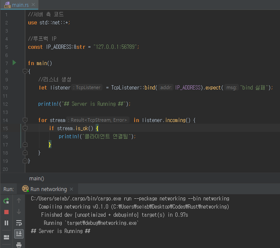280x248 pixels.
Task: Select the Run networking tab
Action: point(48,189)
